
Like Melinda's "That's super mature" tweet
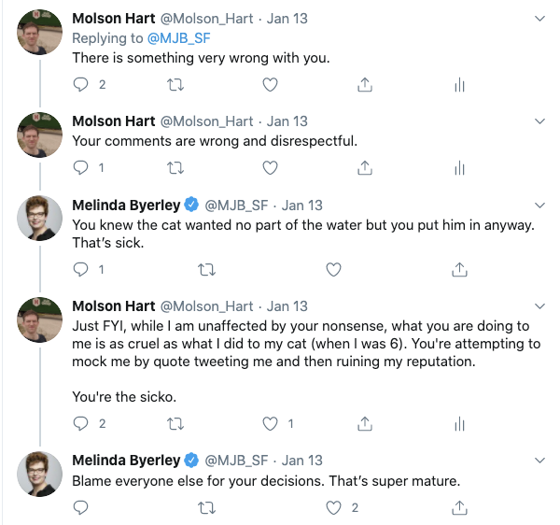[334, 507]
